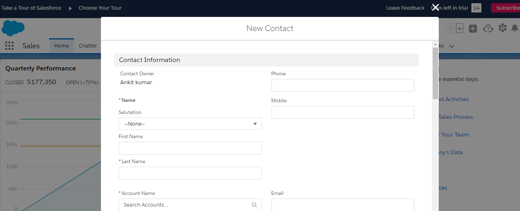Open the Setup gear icon
This screenshot has width=520, height=211.
503,28
